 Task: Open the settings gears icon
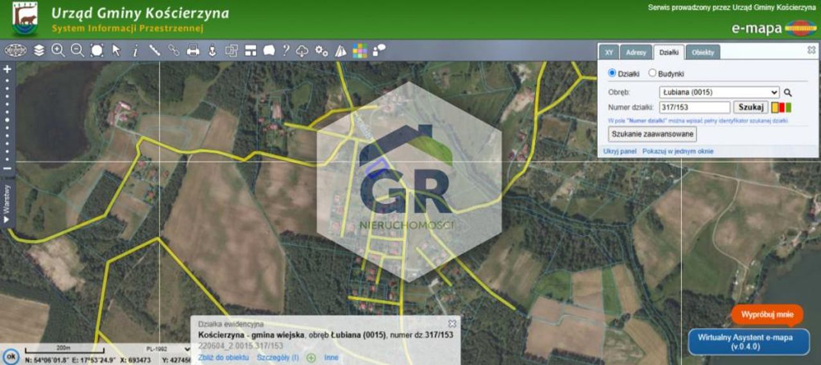(321, 51)
